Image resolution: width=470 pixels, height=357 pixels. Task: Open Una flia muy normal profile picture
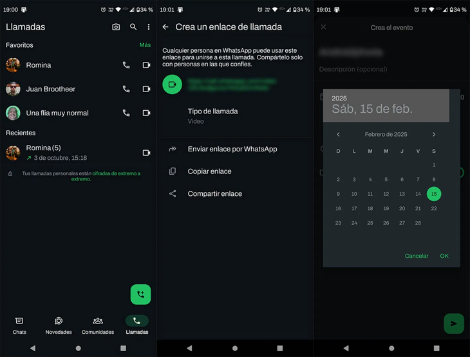coord(13,113)
